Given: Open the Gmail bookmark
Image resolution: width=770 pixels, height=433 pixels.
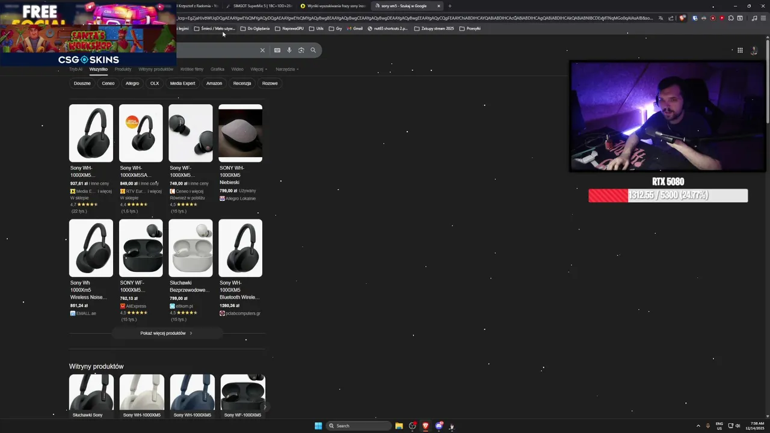Looking at the screenshot, I should 354,28.
